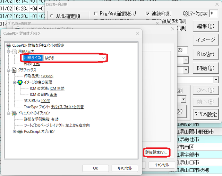This screenshot has width=222, height=176.
Task: Click the 県山陽小野田市 list row
Action: pos(196,132)
